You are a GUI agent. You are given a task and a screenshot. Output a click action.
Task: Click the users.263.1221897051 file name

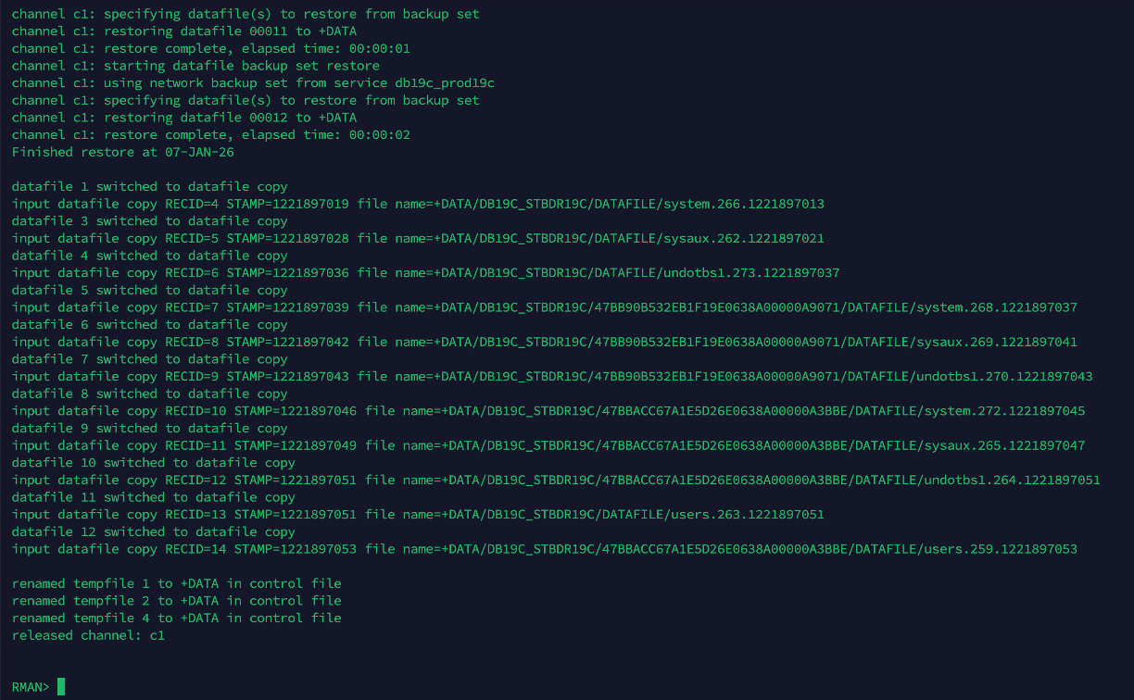745,514
